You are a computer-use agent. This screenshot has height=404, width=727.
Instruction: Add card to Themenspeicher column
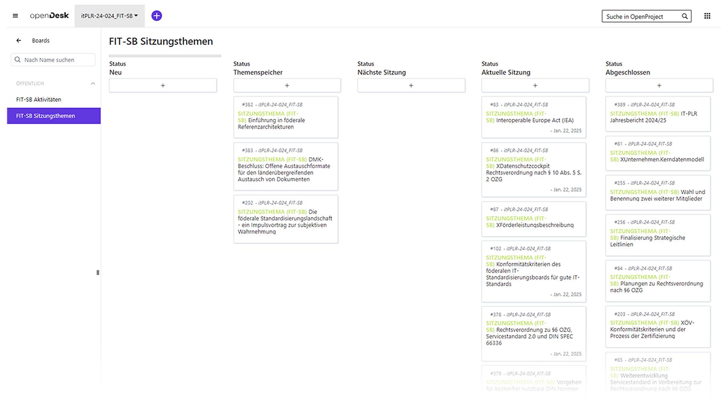tap(287, 86)
